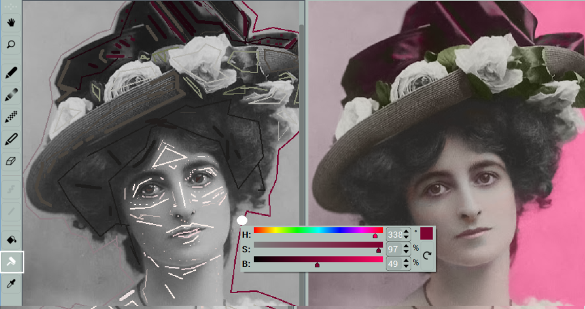Decrease Hue with the down stepper arrow
Viewport: 585px width, 309px height.
(406, 238)
